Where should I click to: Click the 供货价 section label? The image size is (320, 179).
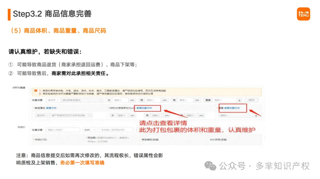[21, 127]
